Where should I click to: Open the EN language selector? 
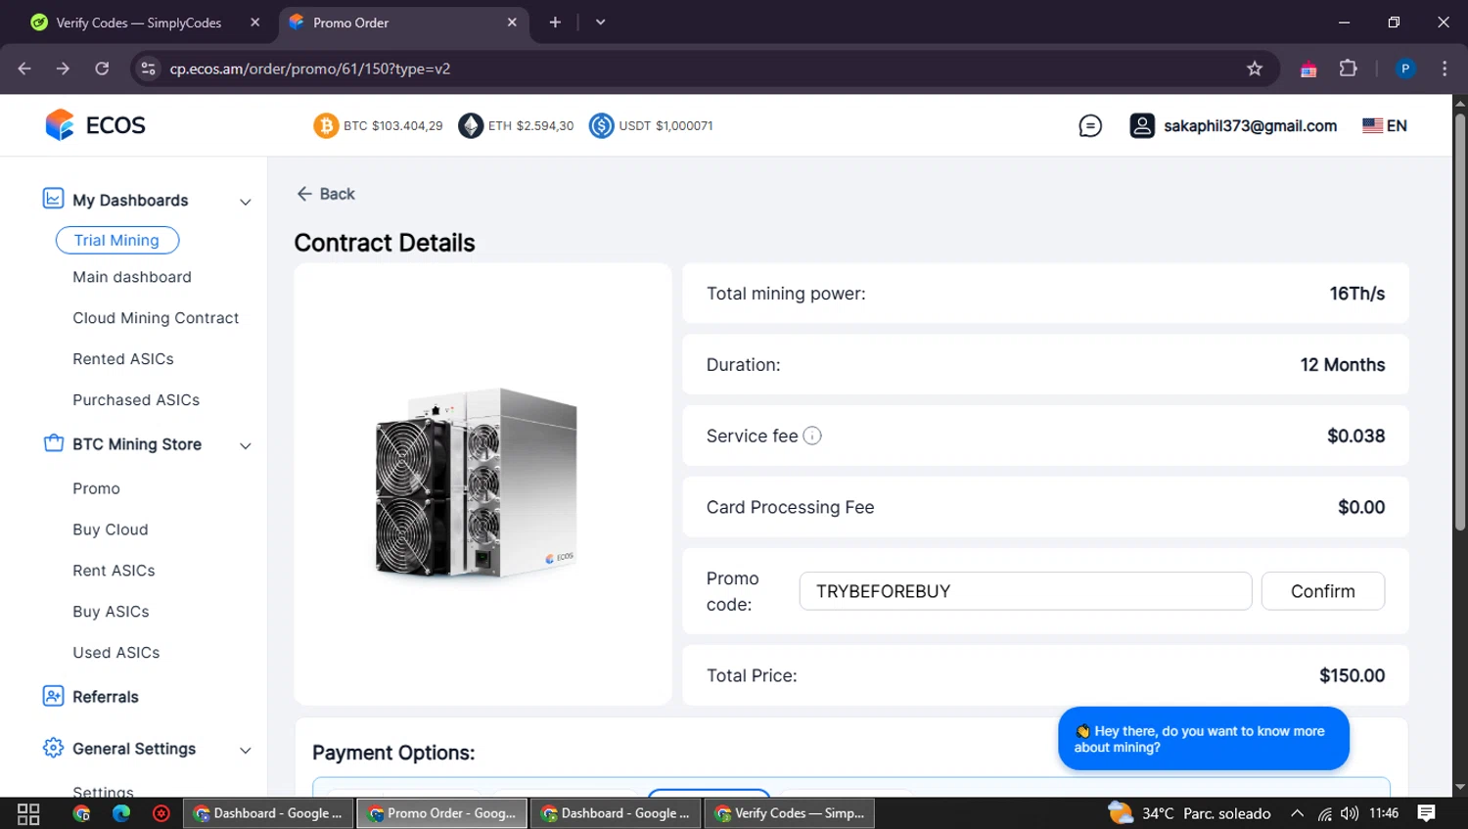1385,125
